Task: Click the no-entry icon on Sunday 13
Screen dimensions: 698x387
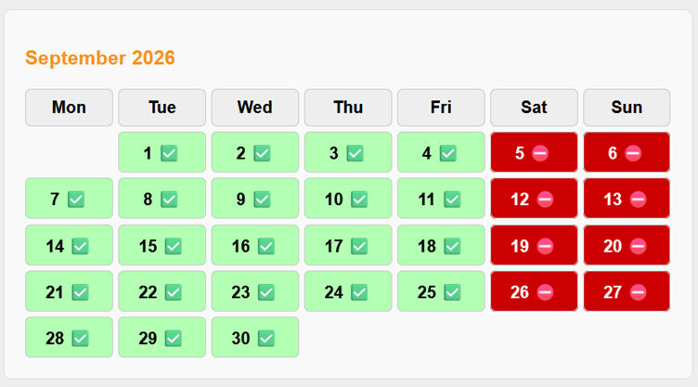Action: [638, 200]
